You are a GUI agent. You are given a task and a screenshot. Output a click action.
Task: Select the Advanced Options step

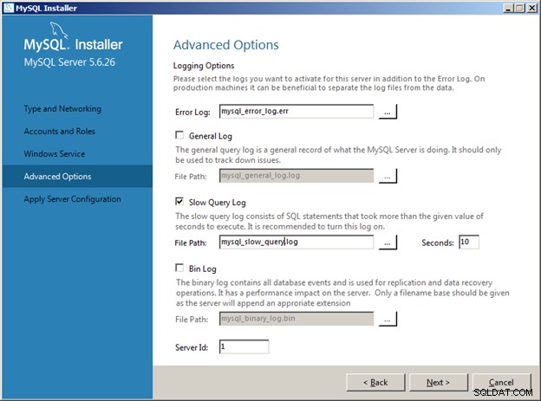77,176
